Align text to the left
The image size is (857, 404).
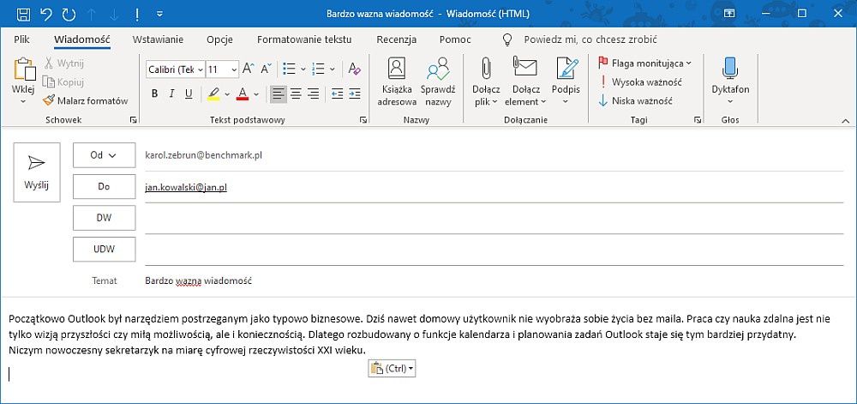(x=279, y=94)
